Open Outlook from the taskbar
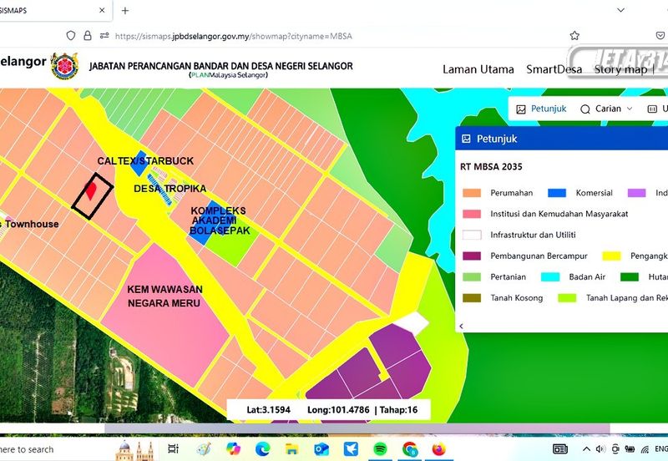 click(321, 449)
